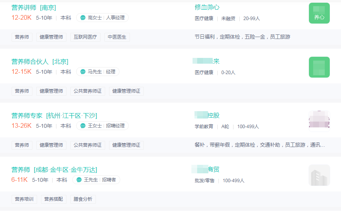Viewport: 341px width, 215px height.
Task: Select 营养培训 tag
Action: click(24, 199)
